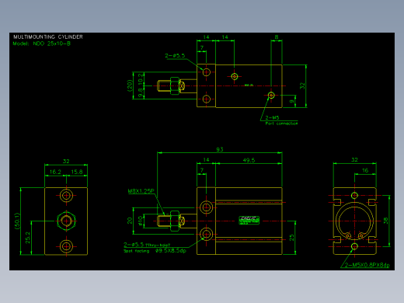Viewport: 404px width, 303px height.
Task: Select the M8X1.25P thread callout
Action: 141,191
